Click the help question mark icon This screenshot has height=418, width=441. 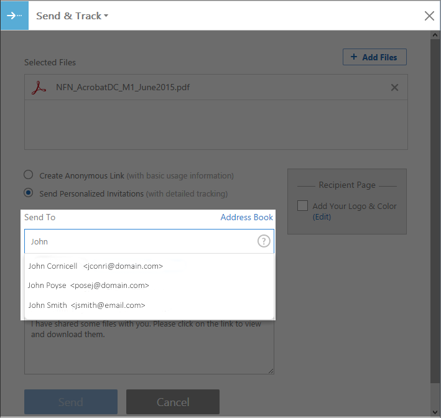pyautogui.click(x=264, y=241)
